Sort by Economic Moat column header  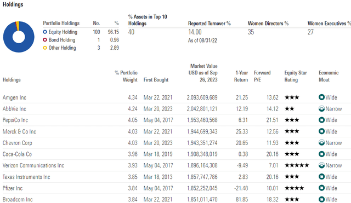coord(329,76)
